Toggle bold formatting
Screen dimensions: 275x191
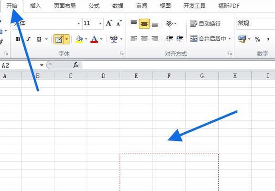click(x=18, y=39)
